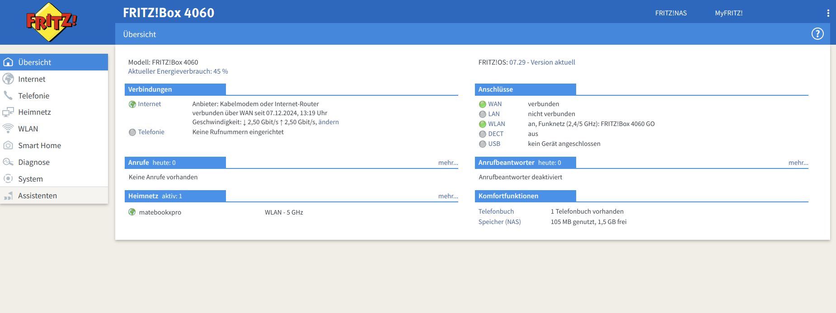Click the Diagnose icon in sidebar

(x=8, y=162)
